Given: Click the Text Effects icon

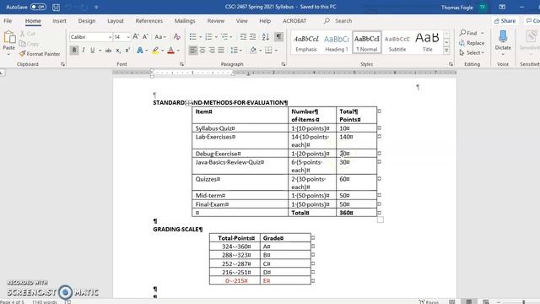Looking at the screenshot, I should pyautogui.click(x=140, y=51).
